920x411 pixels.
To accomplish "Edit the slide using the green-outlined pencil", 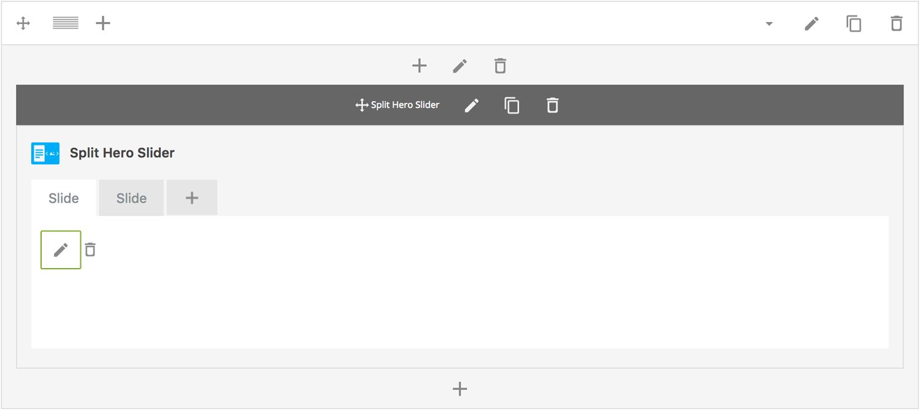I will (61, 250).
